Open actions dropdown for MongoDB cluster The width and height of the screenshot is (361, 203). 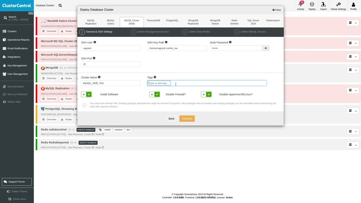click(x=353, y=70)
